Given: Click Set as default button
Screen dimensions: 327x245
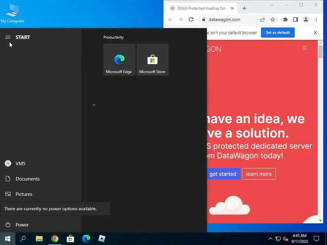Looking at the screenshot, I should point(278,33).
